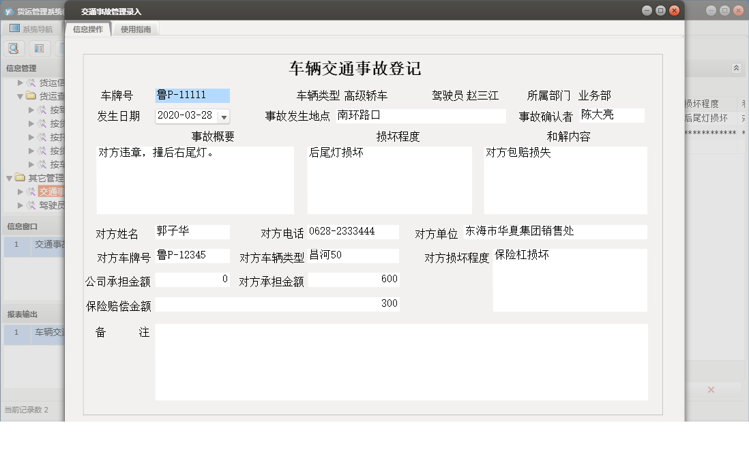This screenshot has width=749, height=467.
Task: Maximize the 交通事故管理录入 dialog
Action: (x=660, y=10)
